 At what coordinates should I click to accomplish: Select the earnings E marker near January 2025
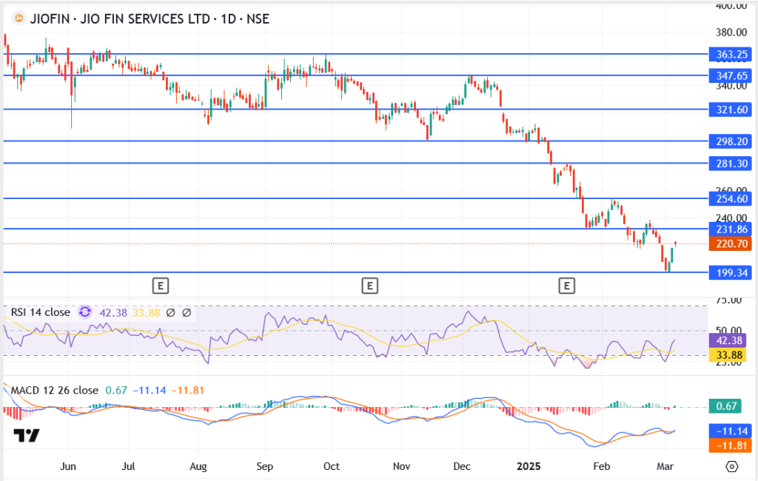567,284
